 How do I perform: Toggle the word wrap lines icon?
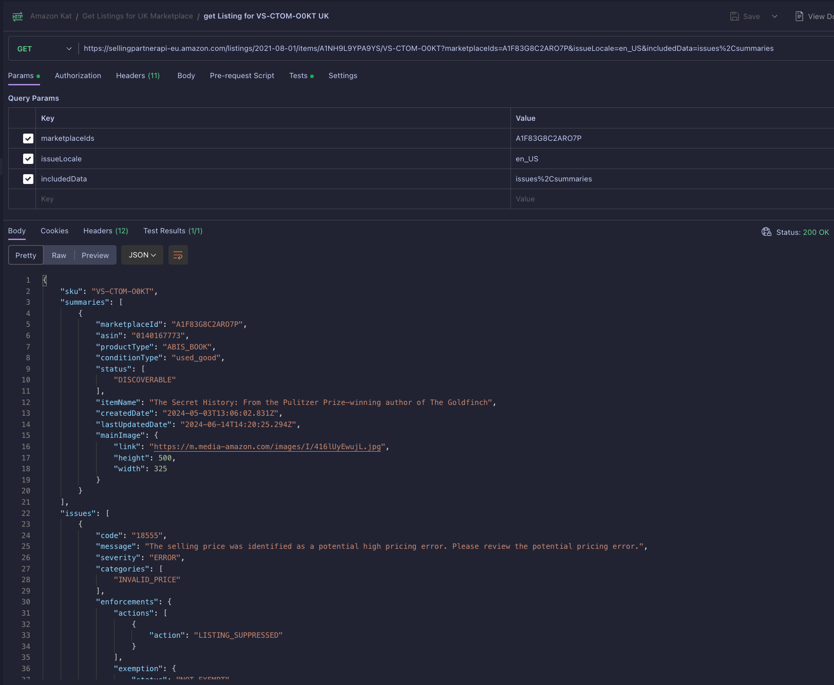click(x=178, y=255)
